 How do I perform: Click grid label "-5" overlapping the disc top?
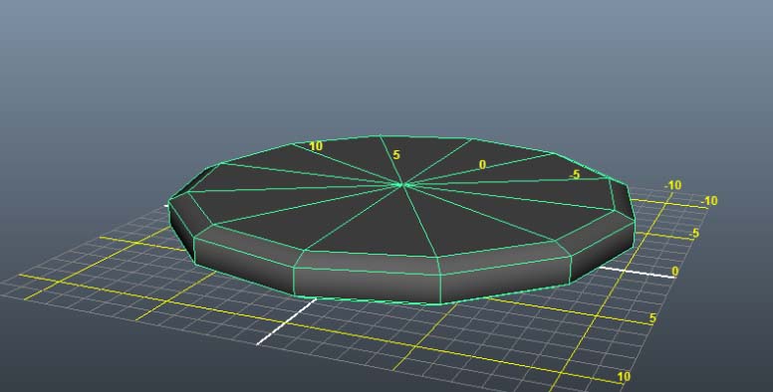click(575, 175)
